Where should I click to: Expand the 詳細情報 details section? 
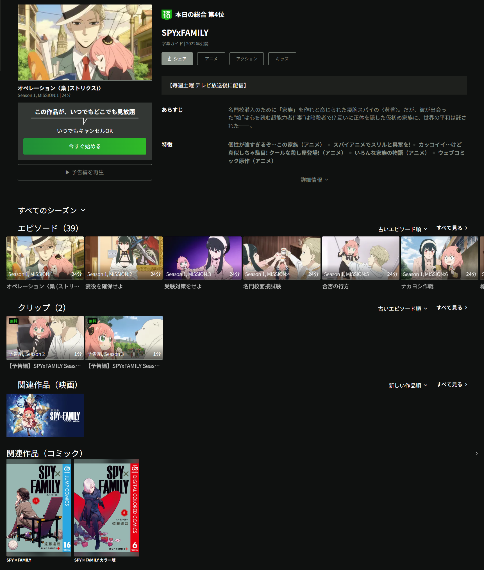click(314, 180)
